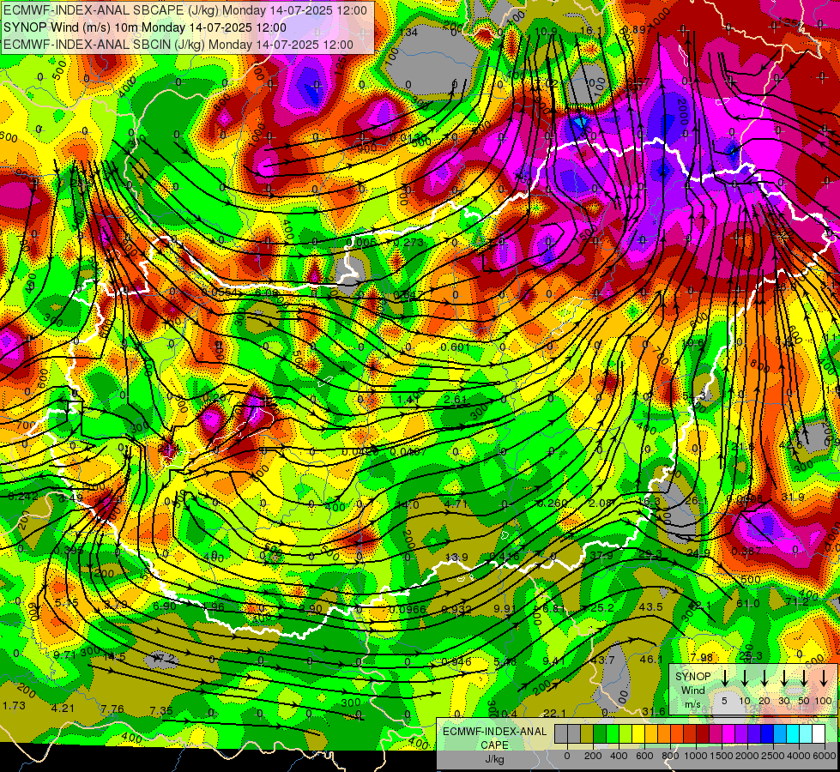This screenshot has width=840, height=772.
Task: Click the 22.1 value on the map
Action: (x=554, y=713)
